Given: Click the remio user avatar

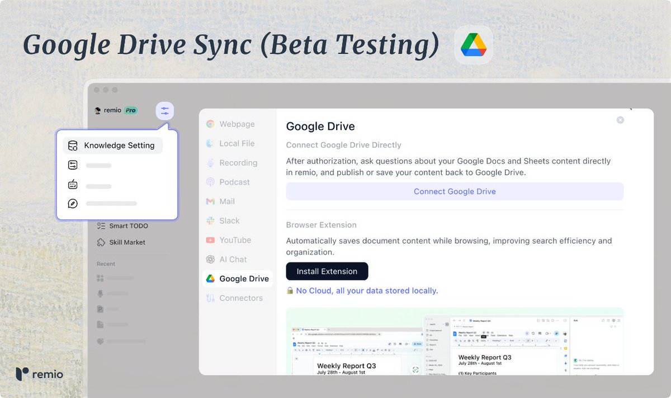Looking at the screenshot, I should 98,110.
